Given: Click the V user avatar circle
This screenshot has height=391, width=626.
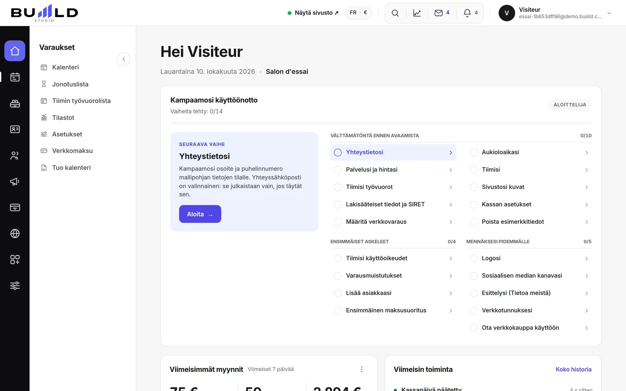Looking at the screenshot, I should tap(507, 13).
